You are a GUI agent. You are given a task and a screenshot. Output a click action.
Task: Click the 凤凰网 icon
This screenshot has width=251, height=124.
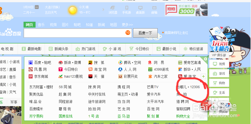coord(31,69)
